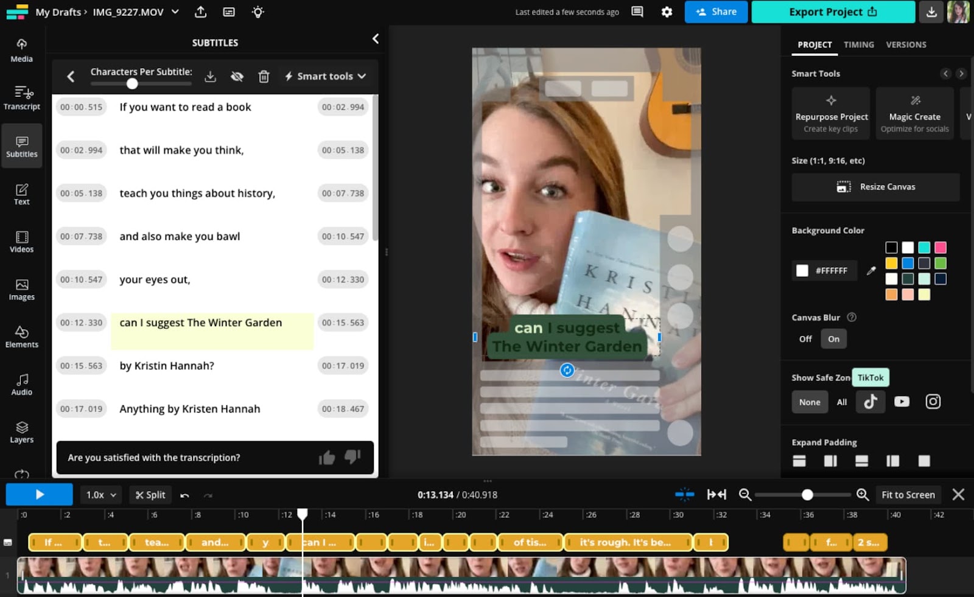The image size is (974, 597).
Task: Switch to the VERSIONS tab
Action: point(906,44)
